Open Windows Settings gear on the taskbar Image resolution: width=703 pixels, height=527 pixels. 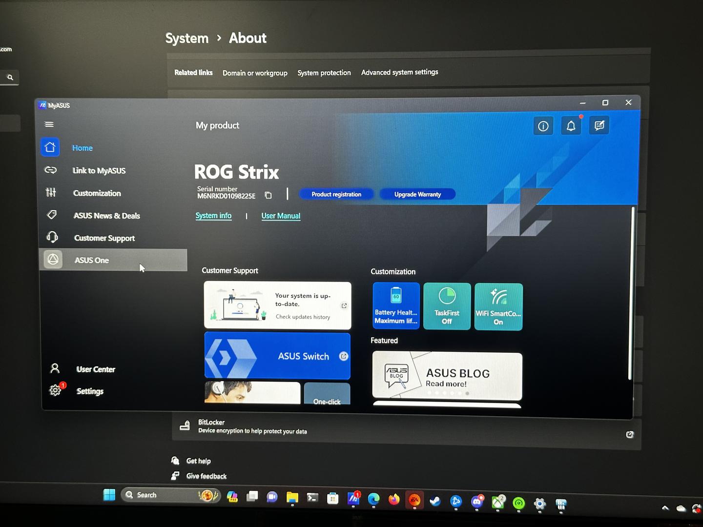pos(540,503)
